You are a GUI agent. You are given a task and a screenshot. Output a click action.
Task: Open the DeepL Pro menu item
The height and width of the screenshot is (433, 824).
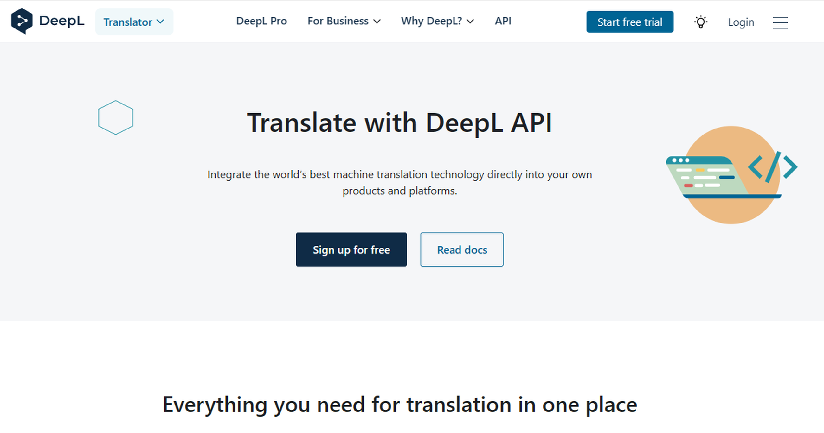pos(262,21)
